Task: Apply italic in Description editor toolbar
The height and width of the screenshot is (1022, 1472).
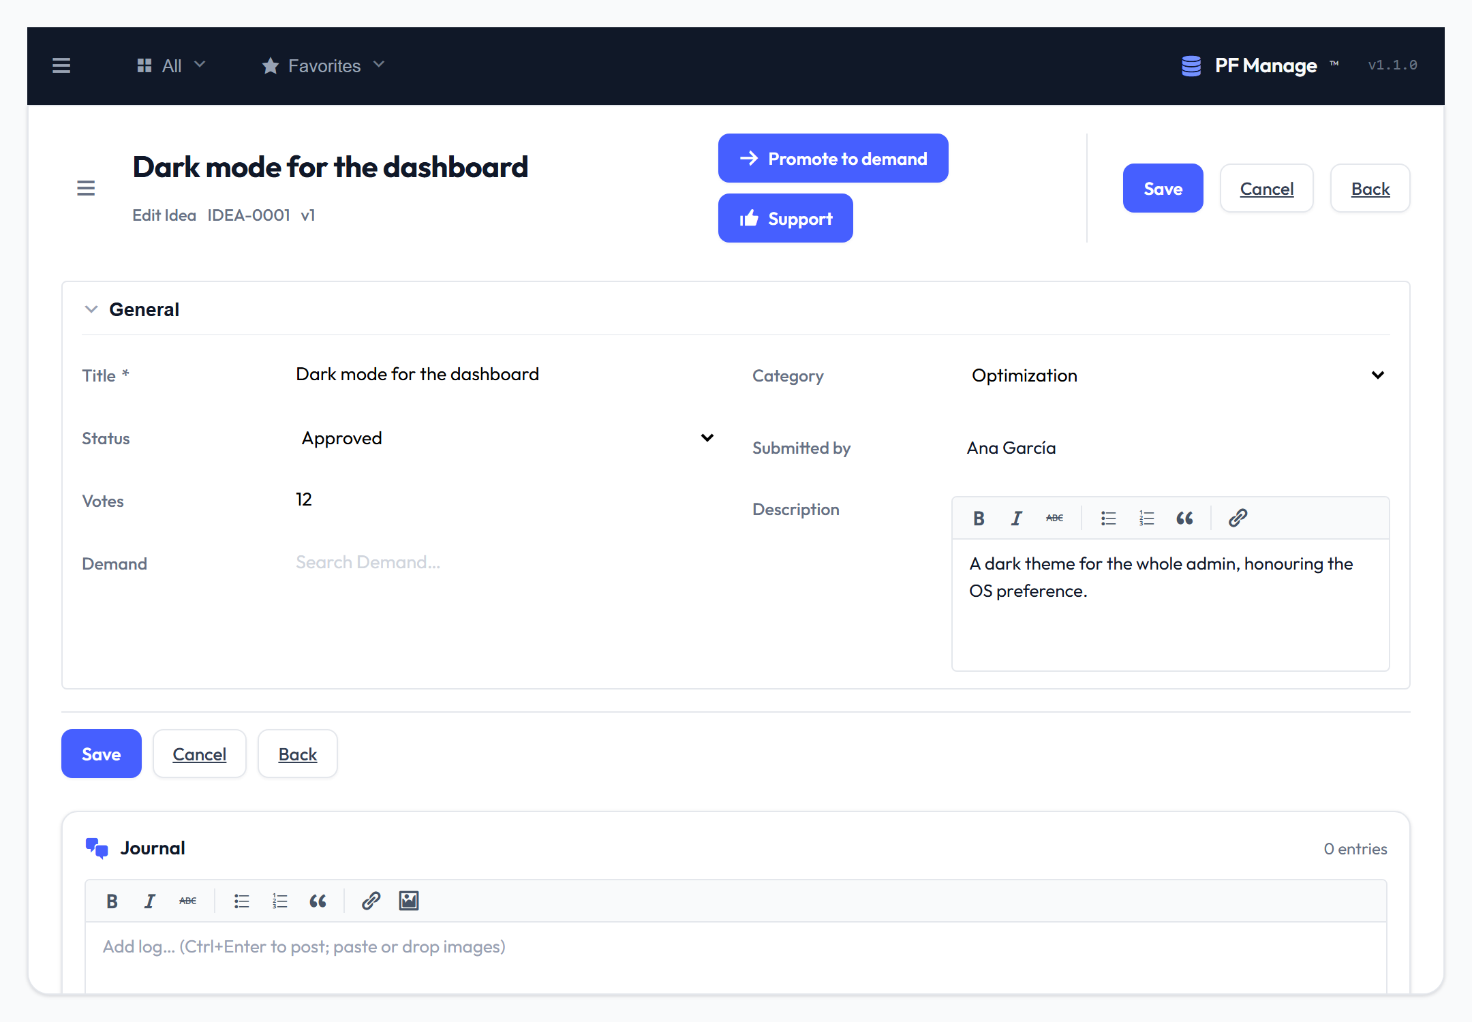Action: 1016,518
